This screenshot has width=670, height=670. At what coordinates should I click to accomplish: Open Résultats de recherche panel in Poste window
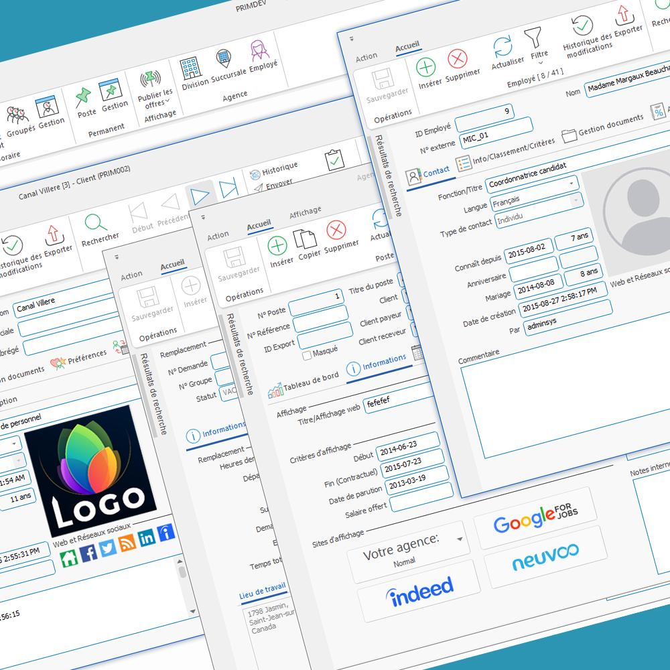[240, 354]
